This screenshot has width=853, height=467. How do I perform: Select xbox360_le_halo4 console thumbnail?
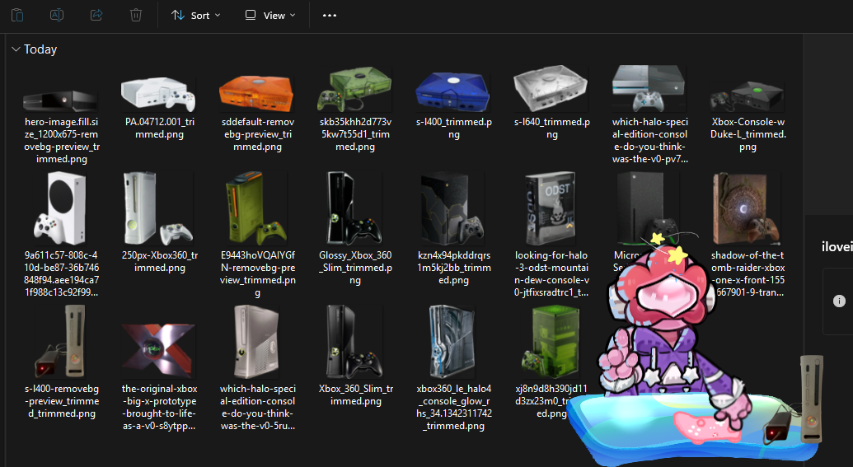pyautogui.click(x=453, y=342)
